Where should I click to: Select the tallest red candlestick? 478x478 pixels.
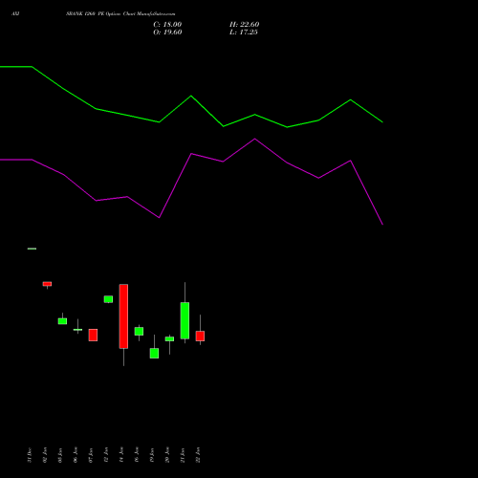tap(123, 316)
